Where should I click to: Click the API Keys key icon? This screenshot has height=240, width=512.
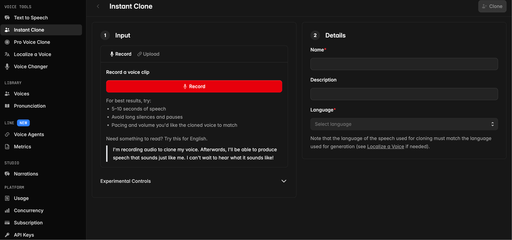(7, 235)
